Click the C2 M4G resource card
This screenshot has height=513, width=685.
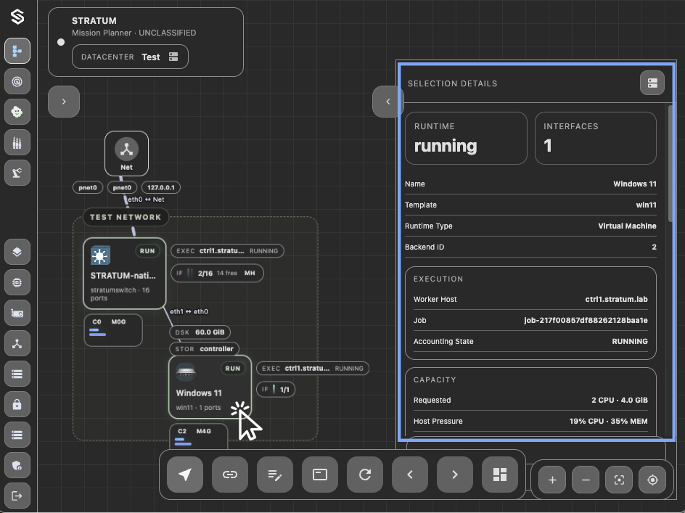click(199, 436)
